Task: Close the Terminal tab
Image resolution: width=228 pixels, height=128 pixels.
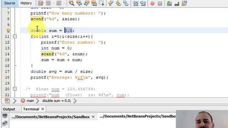Action: pos(43,109)
